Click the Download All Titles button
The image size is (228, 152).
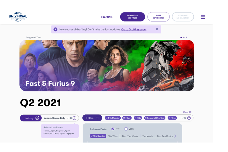pyautogui.click(x=132, y=17)
